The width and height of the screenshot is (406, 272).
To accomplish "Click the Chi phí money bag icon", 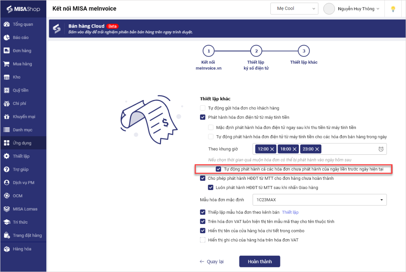I will (6, 103).
